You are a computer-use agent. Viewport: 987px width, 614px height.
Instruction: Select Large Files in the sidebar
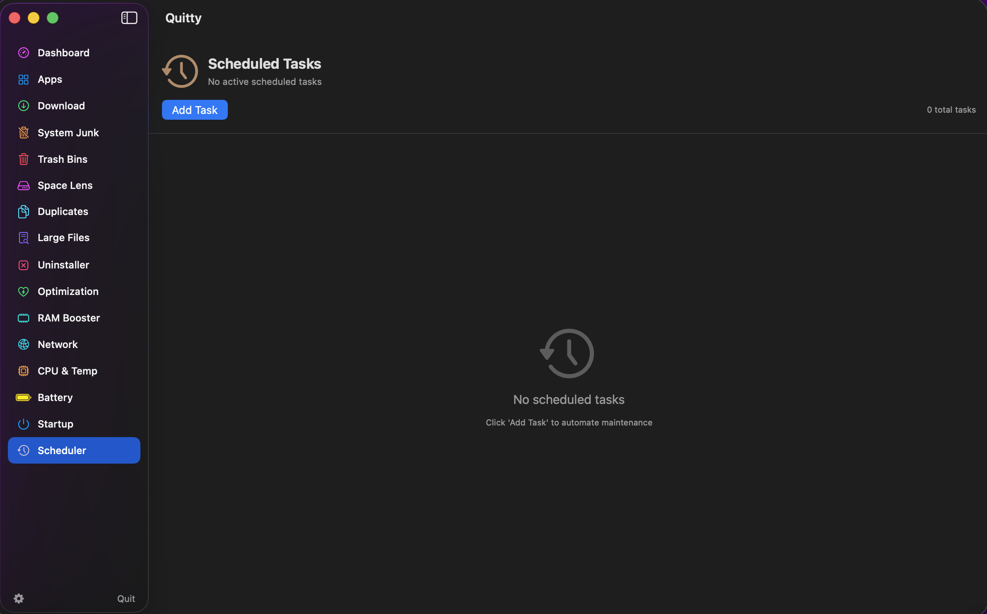point(63,238)
